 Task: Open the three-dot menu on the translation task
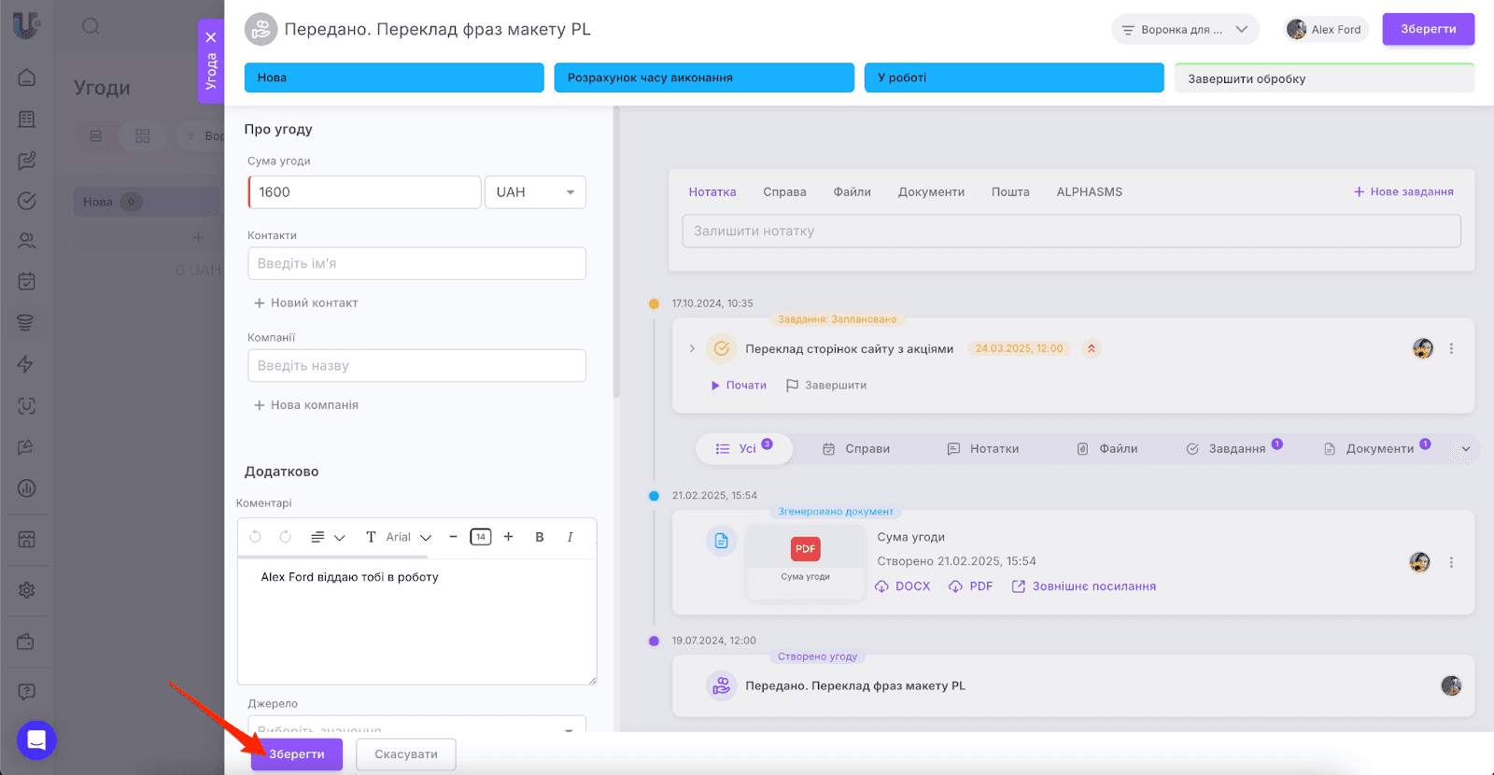click(1451, 348)
